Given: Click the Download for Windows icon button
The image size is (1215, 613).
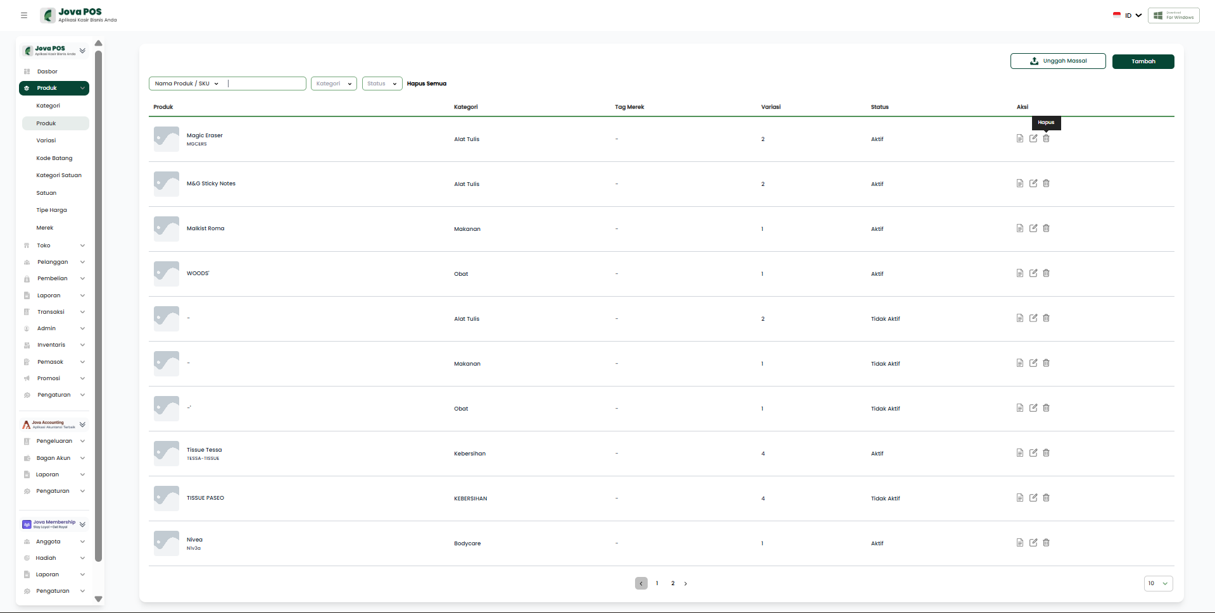Looking at the screenshot, I should coord(1173,15).
